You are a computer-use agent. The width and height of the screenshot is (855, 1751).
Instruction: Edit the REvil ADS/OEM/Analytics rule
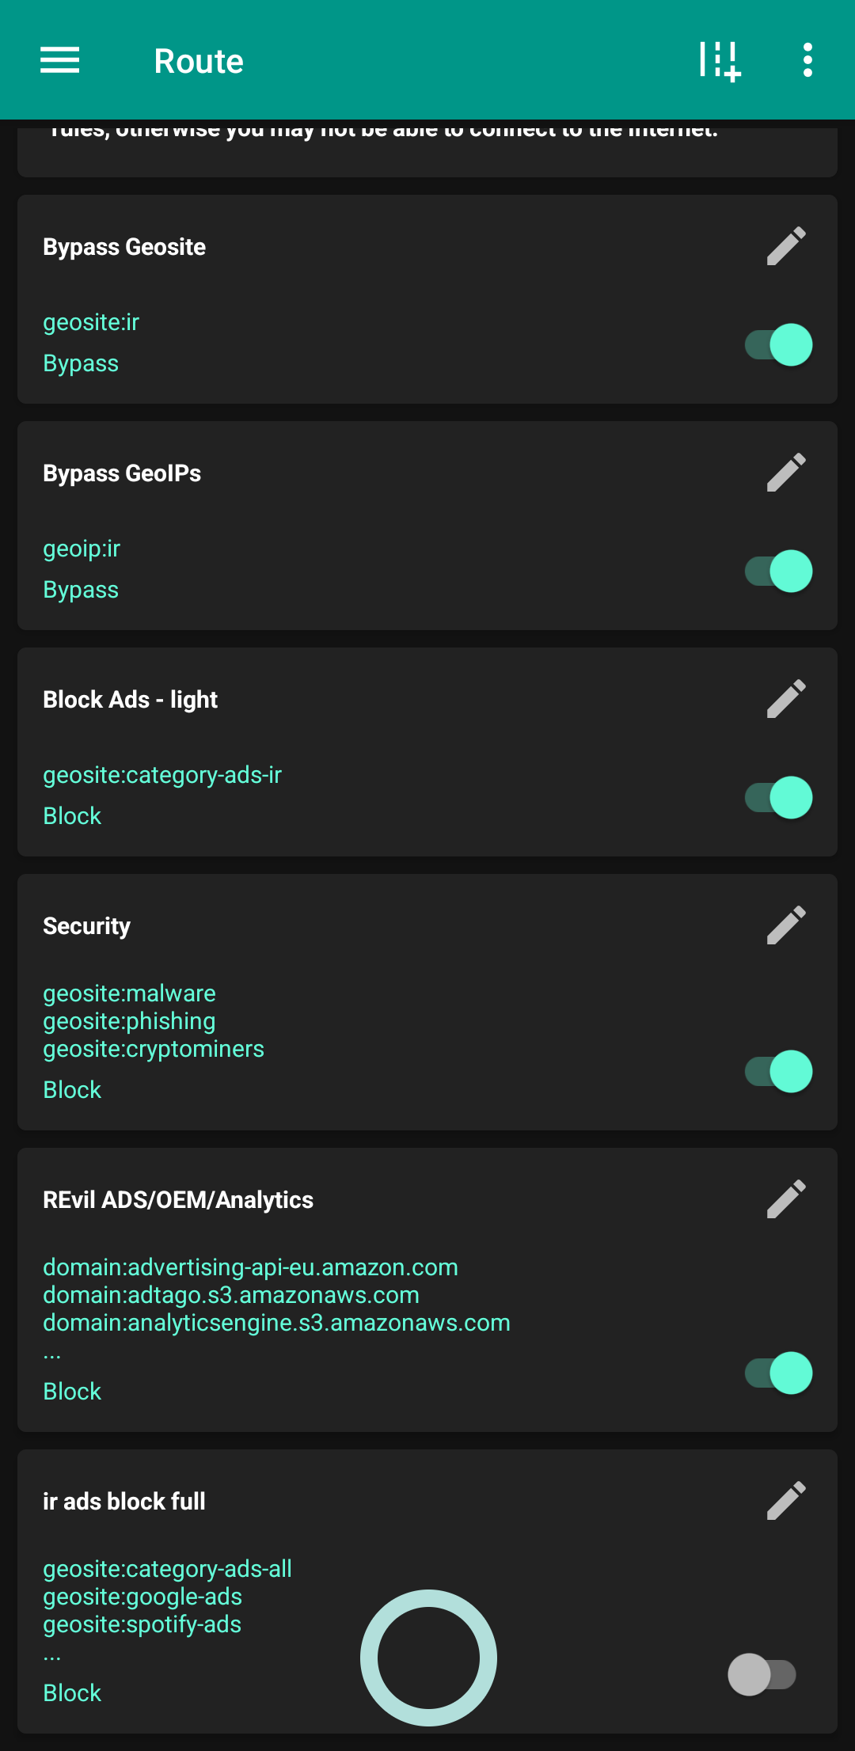(x=786, y=1199)
